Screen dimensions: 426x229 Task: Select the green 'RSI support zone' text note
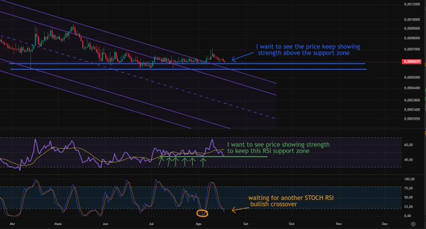click(x=279, y=148)
